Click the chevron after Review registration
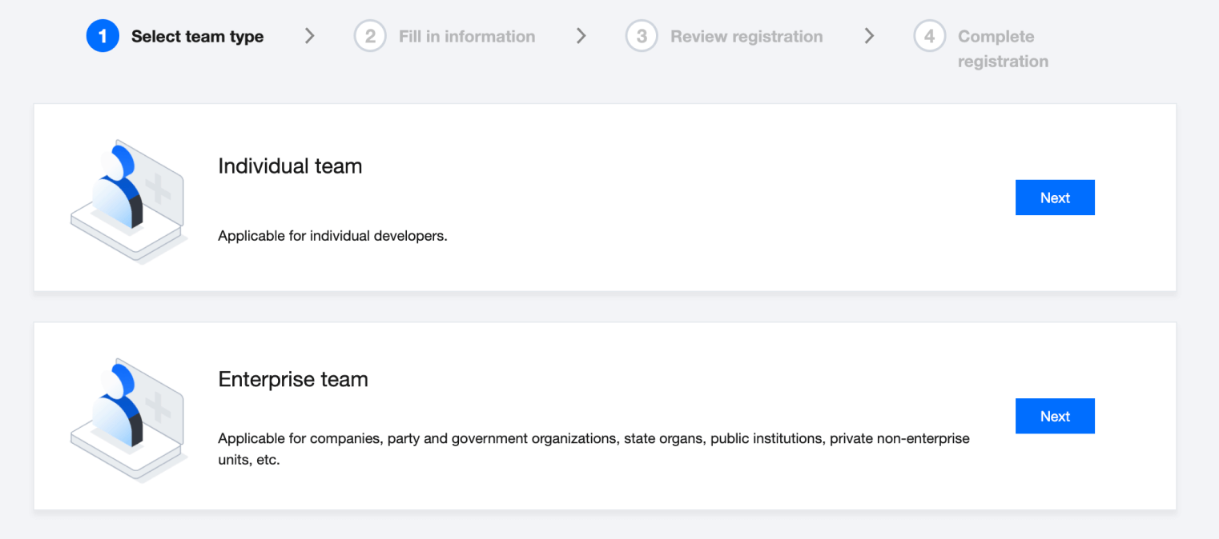Image resolution: width=1219 pixels, height=539 pixels. (869, 36)
